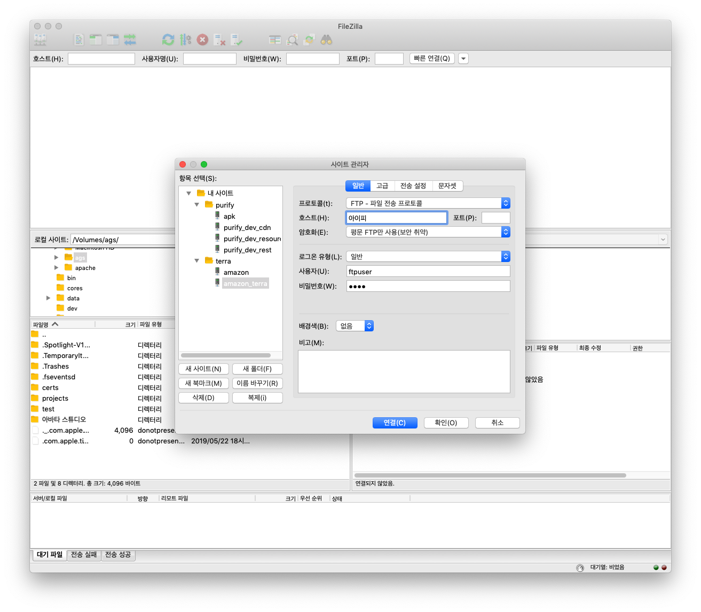This screenshot has width=701, height=612.
Task: Click the projects folder icon in file list
Action: [x=35, y=398]
